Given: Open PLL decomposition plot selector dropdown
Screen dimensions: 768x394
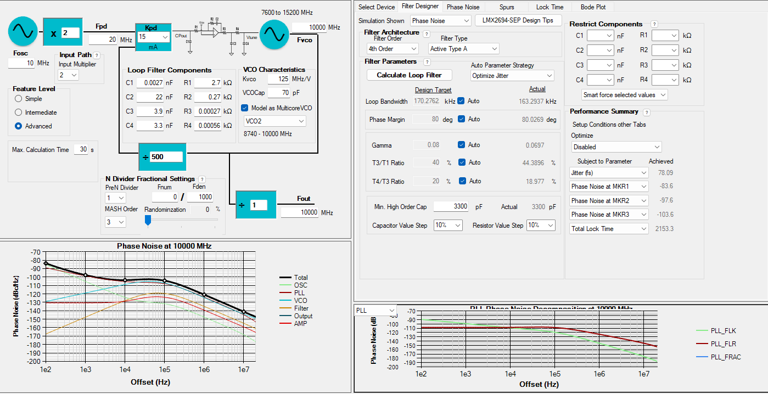Looking at the screenshot, I should click(x=375, y=311).
